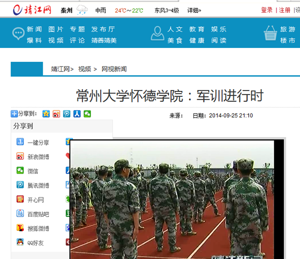
Task: Click the military training video thumbnail
Action: pyautogui.click(x=172, y=199)
